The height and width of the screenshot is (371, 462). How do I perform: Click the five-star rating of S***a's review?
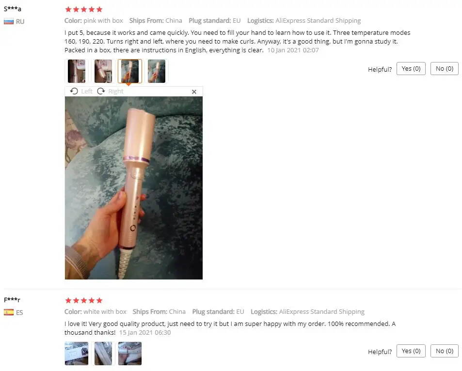84,9
